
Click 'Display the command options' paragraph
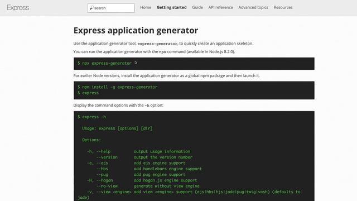click(118, 105)
